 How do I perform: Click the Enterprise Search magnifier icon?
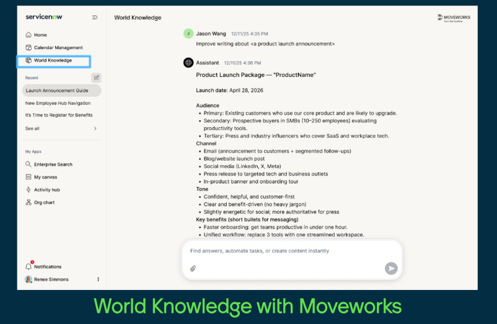(x=29, y=164)
